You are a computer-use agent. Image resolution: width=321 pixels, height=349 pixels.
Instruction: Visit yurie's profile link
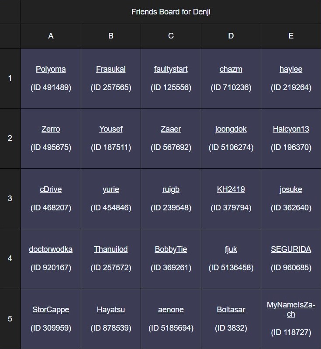click(110, 189)
